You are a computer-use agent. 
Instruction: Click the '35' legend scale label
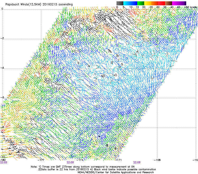[165, 7]
